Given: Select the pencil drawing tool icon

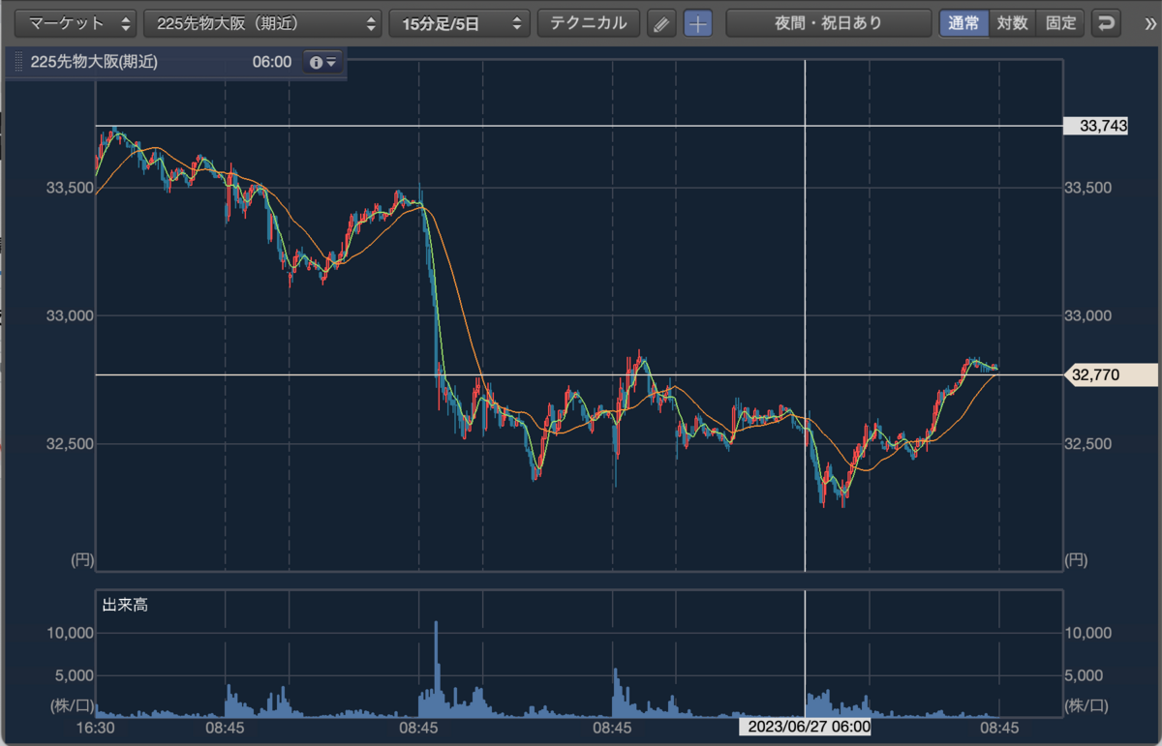Looking at the screenshot, I should click(660, 23).
